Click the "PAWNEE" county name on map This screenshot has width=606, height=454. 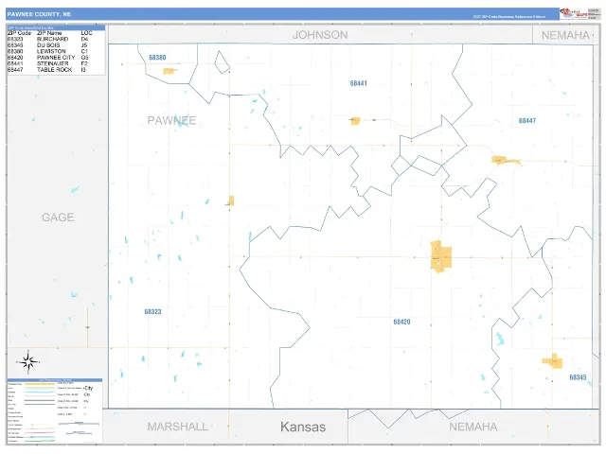(x=171, y=120)
